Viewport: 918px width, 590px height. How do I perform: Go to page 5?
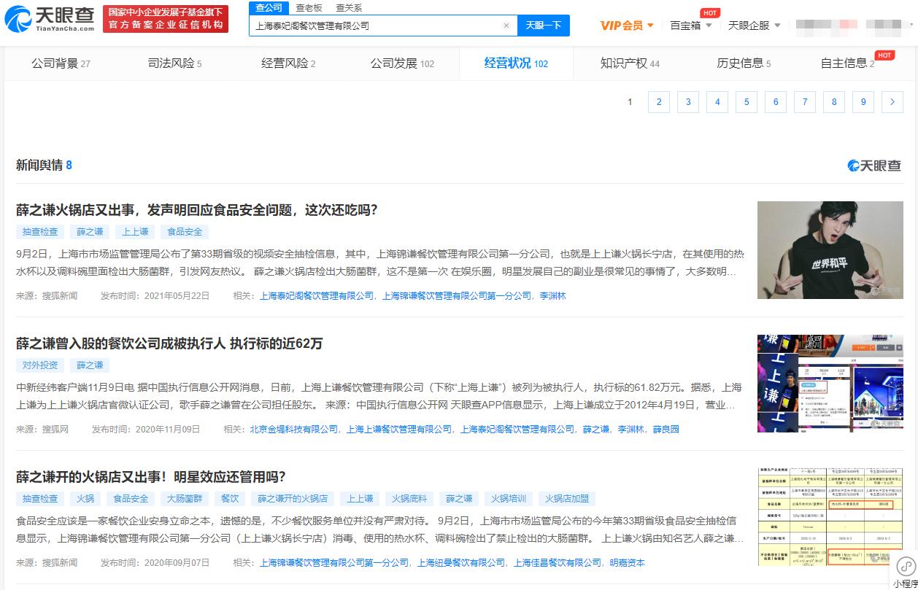click(x=747, y=102)
